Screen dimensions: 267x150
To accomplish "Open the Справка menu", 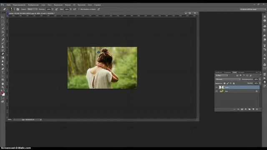I will click(97, 5).
